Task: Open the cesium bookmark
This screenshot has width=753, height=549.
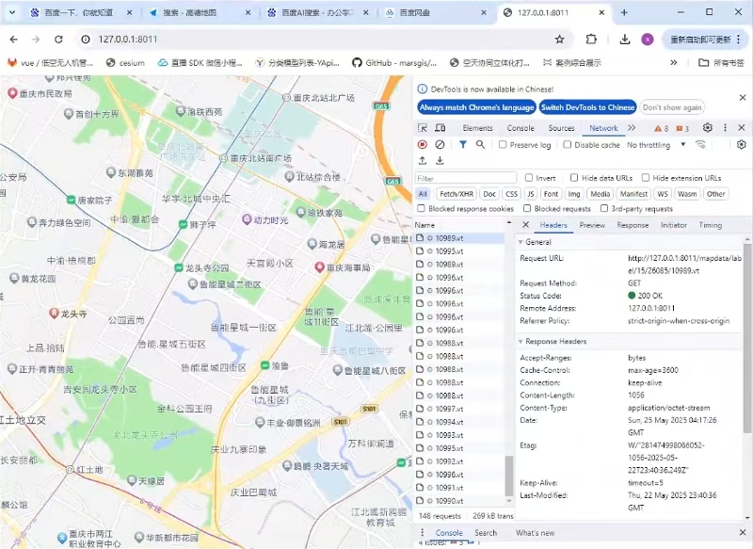Action: [125, 63]
